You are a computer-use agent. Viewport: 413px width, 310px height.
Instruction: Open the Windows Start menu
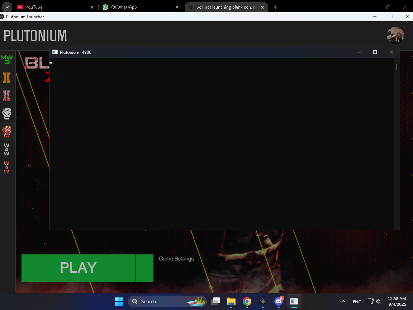[x=119, y=301]
